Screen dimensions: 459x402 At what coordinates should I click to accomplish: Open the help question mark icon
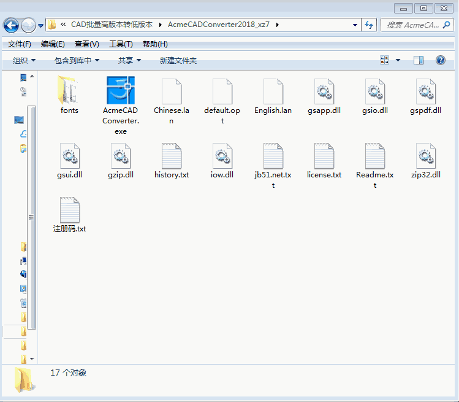(x=440, y=60)
